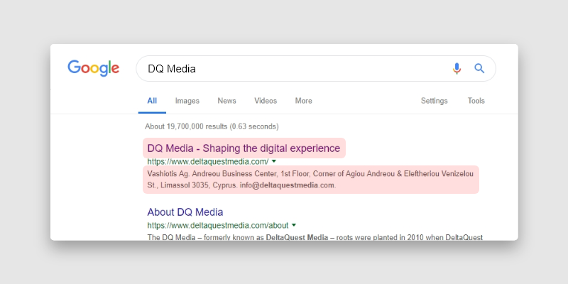568x284 pixels.
Task: Click the info@deltaquestmedia.com snippet text
Action: click(x=288, y=185)
